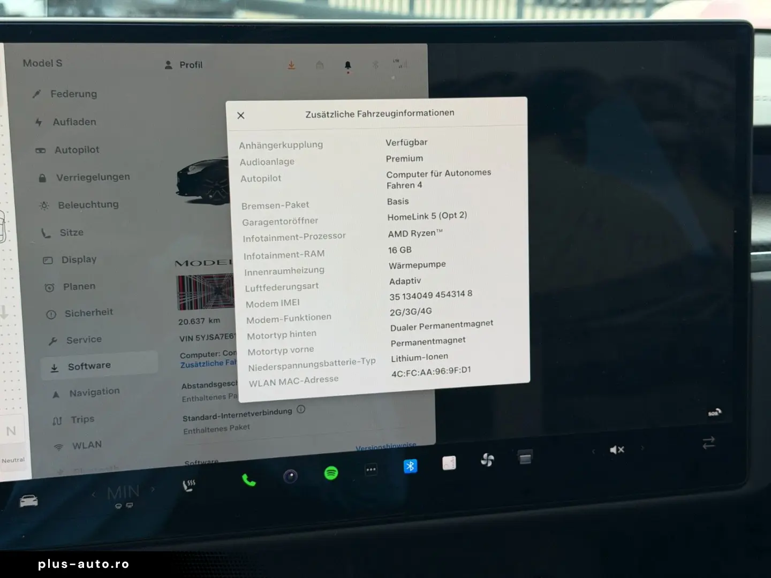Tap the HomeLink garage icon in the status bar

(x=320, y=65)
